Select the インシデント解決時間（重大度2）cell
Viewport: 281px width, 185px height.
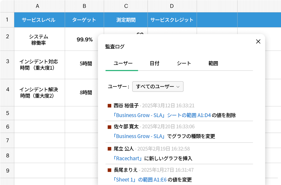[39, 93]
